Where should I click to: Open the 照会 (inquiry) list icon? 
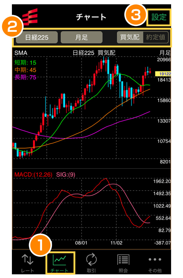click(123, 260)
